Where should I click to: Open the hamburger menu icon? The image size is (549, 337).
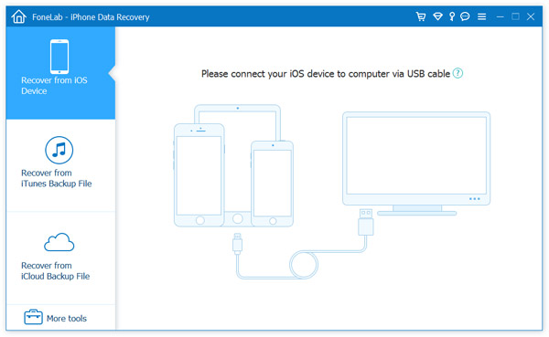(x=482, y=16)
